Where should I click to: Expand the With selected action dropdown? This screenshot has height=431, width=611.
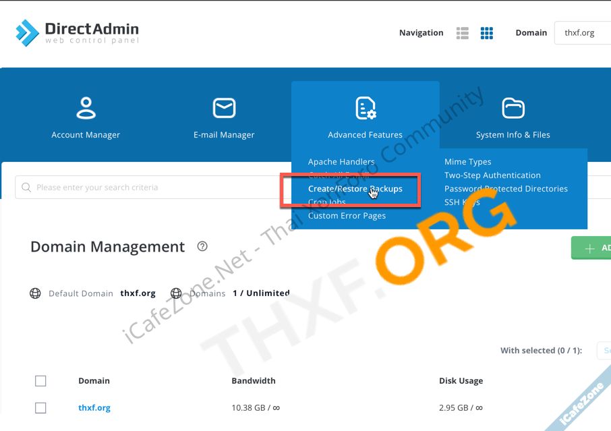[x=603, y=351]
